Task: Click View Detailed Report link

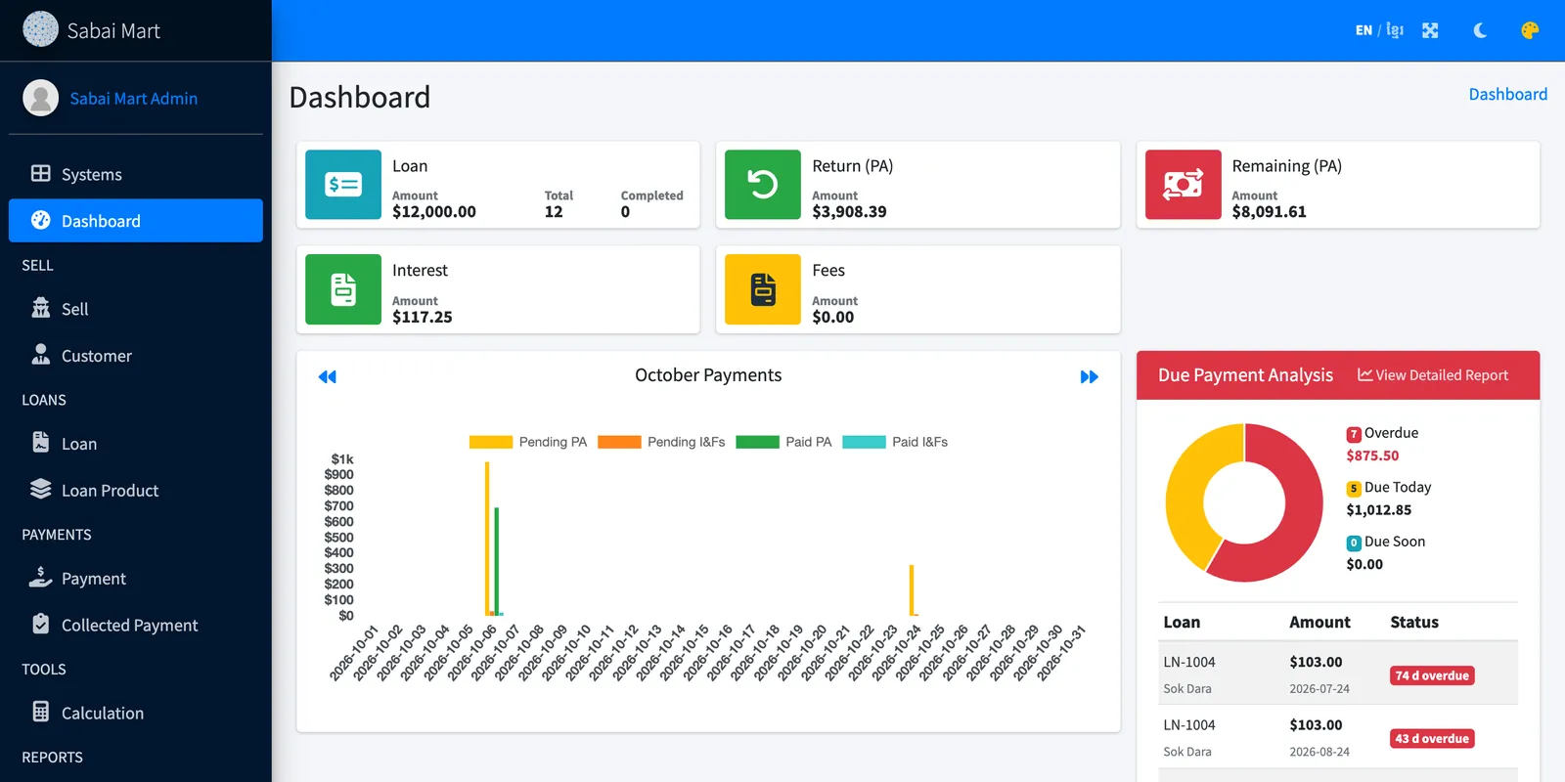Action: [x=1433, y=375]
